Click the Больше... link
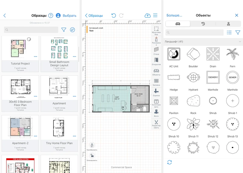243x173 pixels. click(174, 15)
